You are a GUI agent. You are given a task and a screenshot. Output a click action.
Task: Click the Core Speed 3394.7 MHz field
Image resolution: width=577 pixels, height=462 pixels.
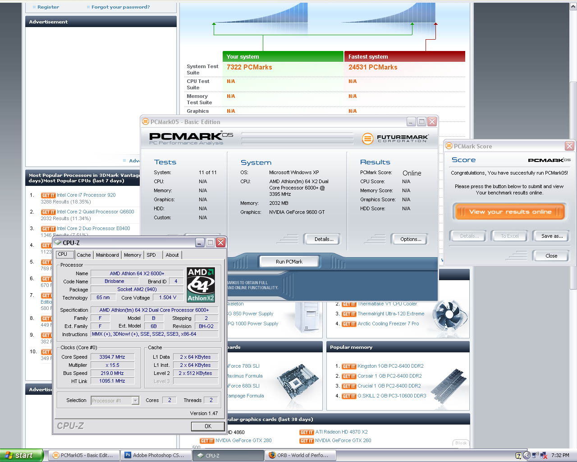(112, 357)
